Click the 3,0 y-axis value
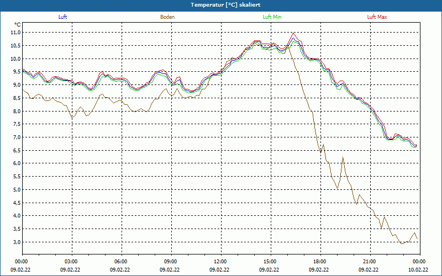Screen dimensions: 442x276 [x=17, y=242]
